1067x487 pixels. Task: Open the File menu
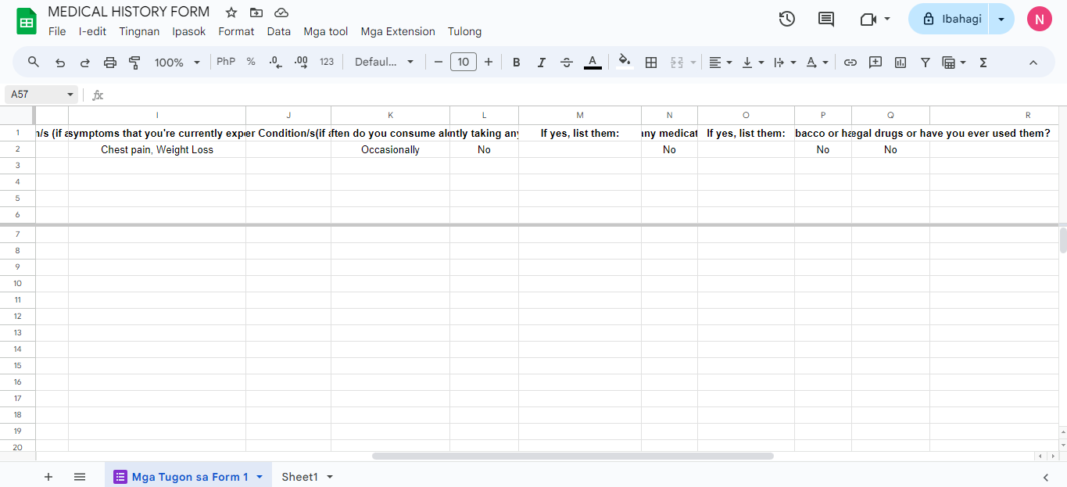coord(57,31)
